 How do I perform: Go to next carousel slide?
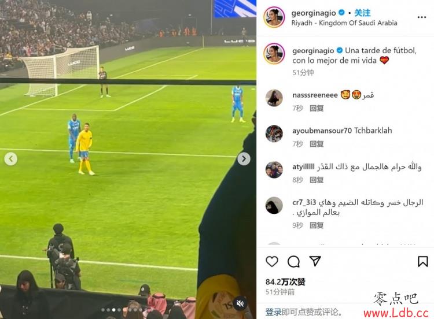tap(244, 159)
